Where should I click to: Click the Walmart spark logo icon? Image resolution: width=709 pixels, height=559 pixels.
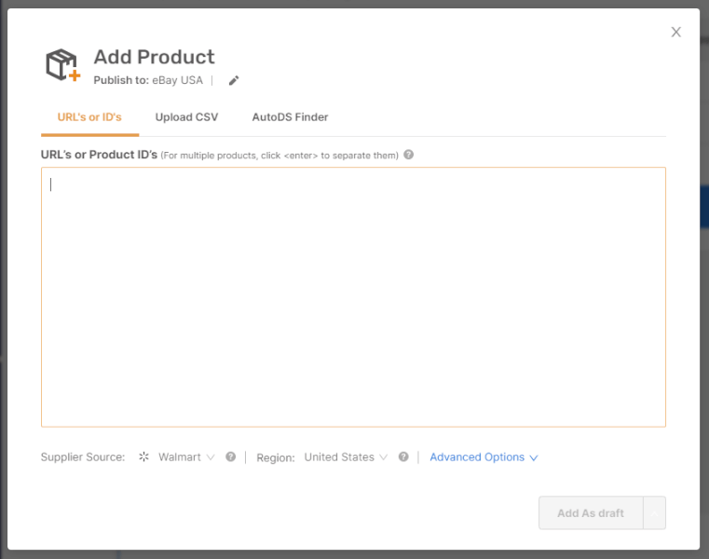click(143, 457)
